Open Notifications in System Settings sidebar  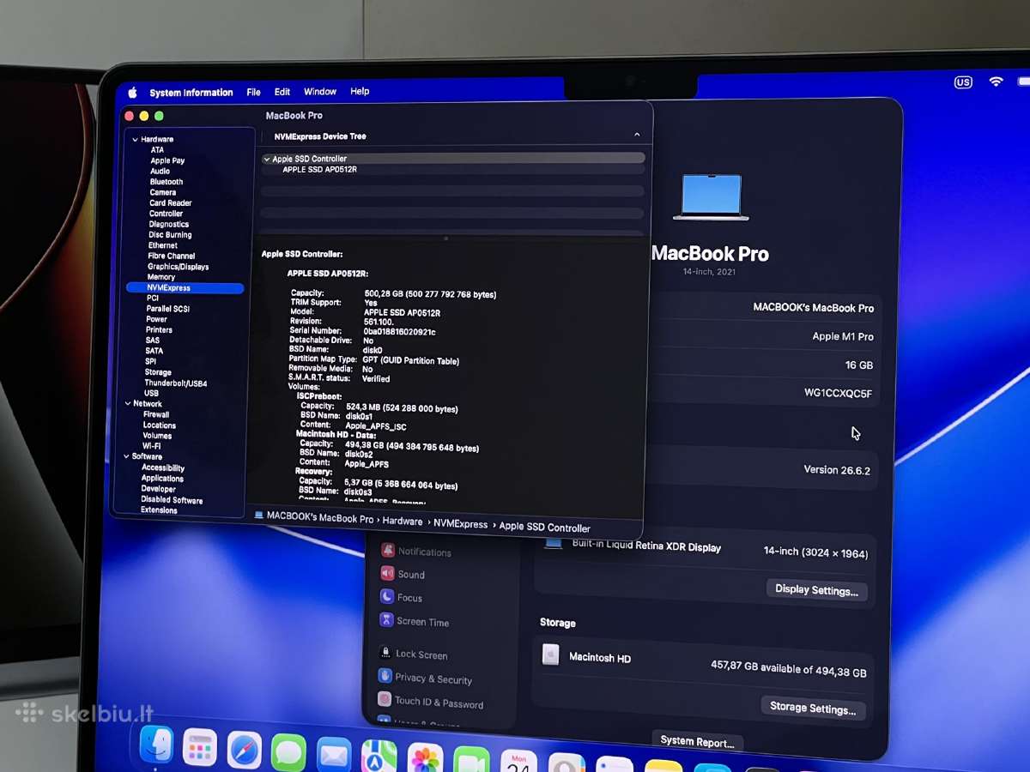(x=416, y=551)
